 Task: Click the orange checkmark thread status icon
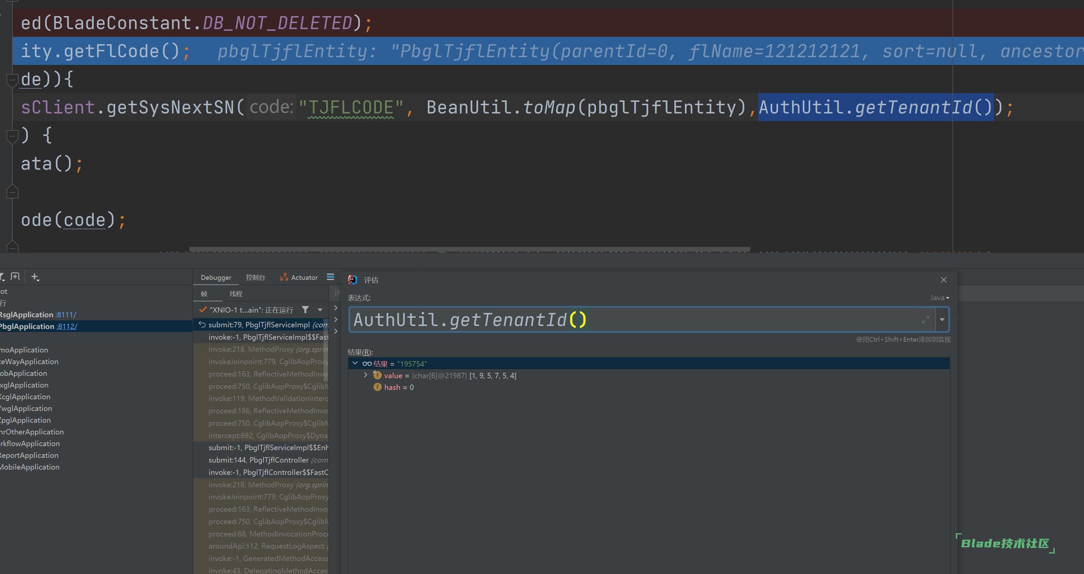tap(203, 310)
